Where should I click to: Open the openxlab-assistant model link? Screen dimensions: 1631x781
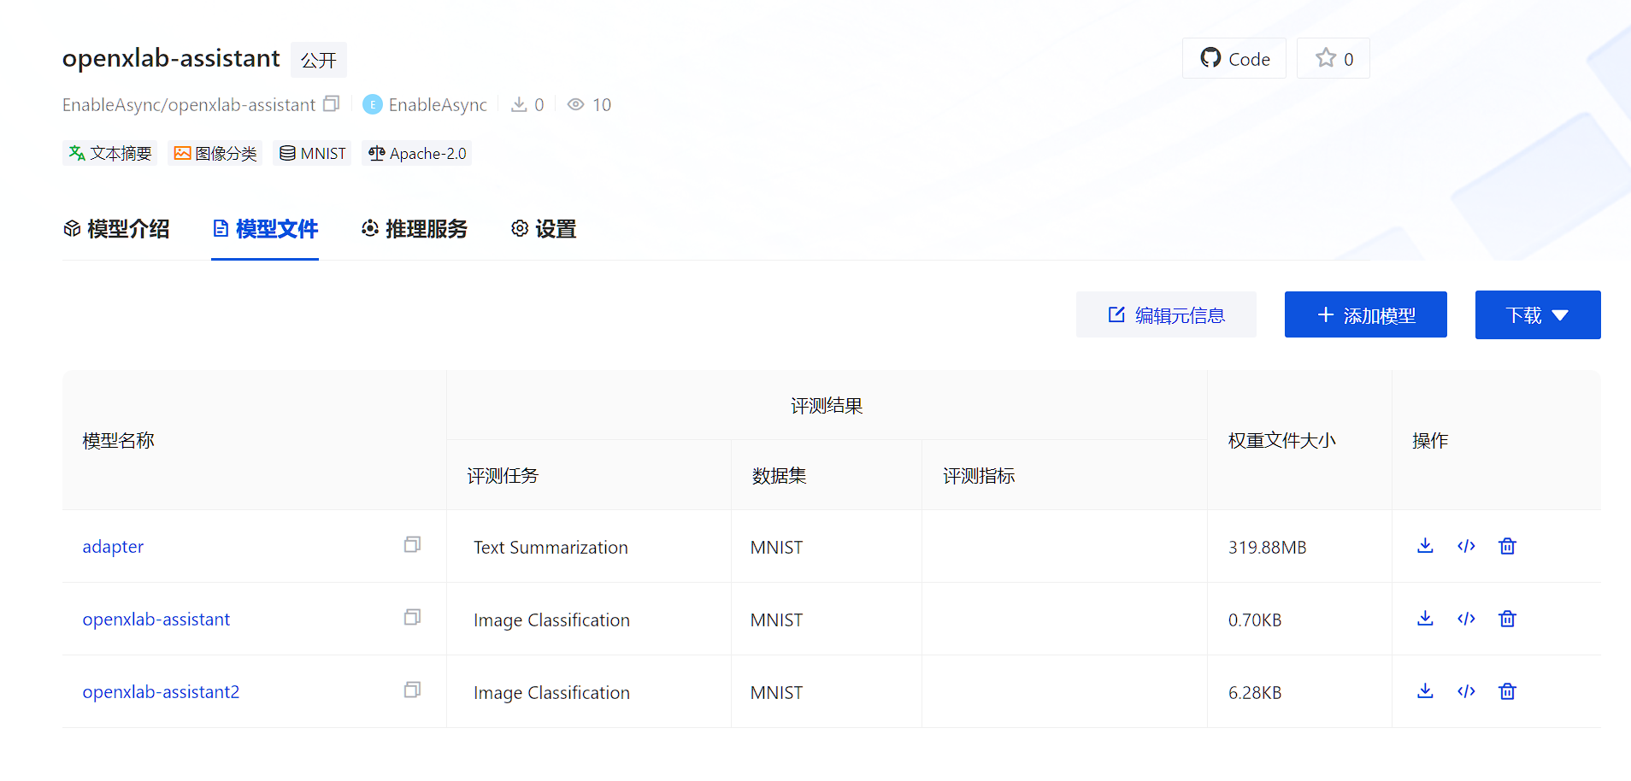tap(156, 620)
